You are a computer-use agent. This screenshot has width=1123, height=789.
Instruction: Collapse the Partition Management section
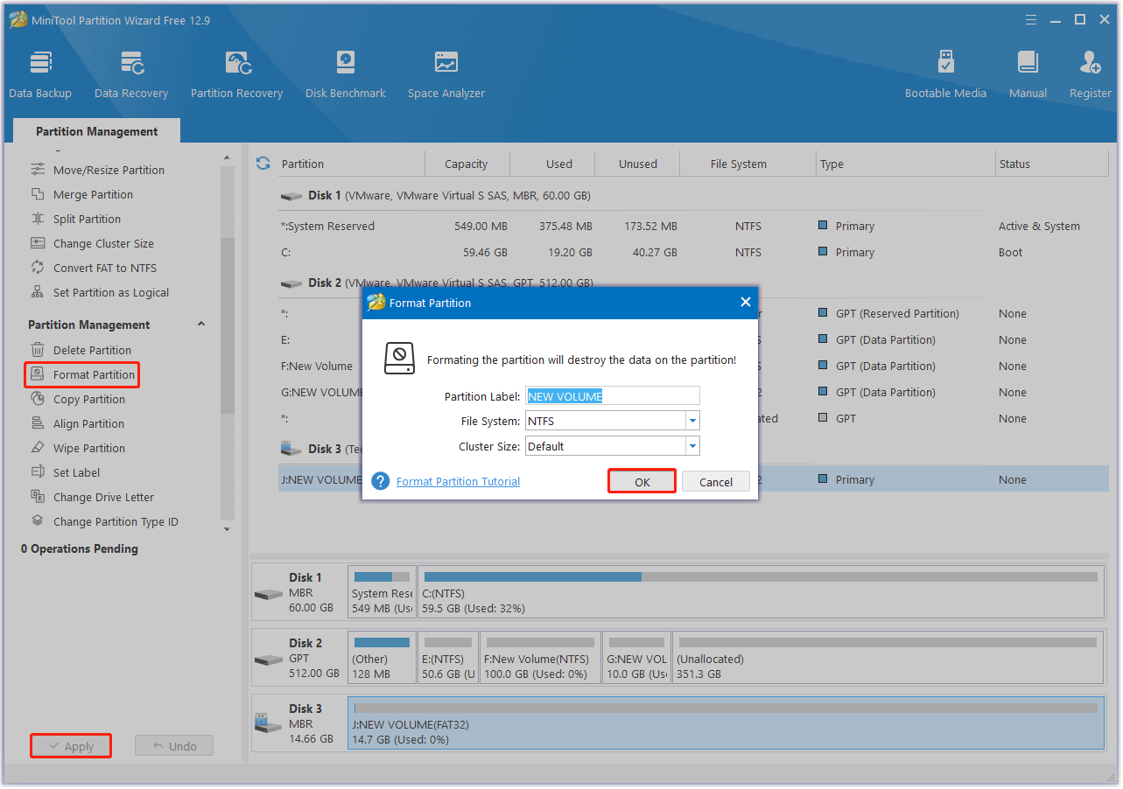(201, 325)
